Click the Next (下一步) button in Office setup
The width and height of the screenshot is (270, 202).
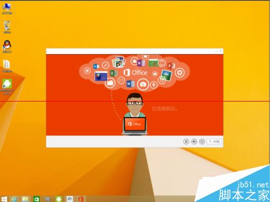tap(214, 142)
